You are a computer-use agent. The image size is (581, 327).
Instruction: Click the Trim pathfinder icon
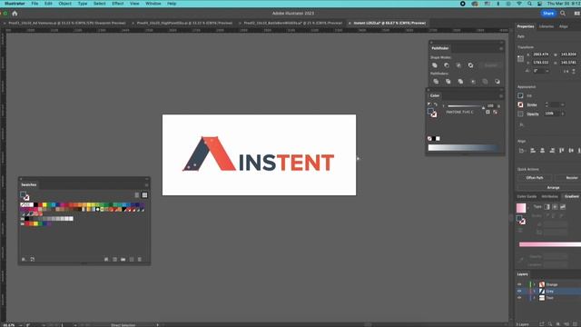[448, 82]
